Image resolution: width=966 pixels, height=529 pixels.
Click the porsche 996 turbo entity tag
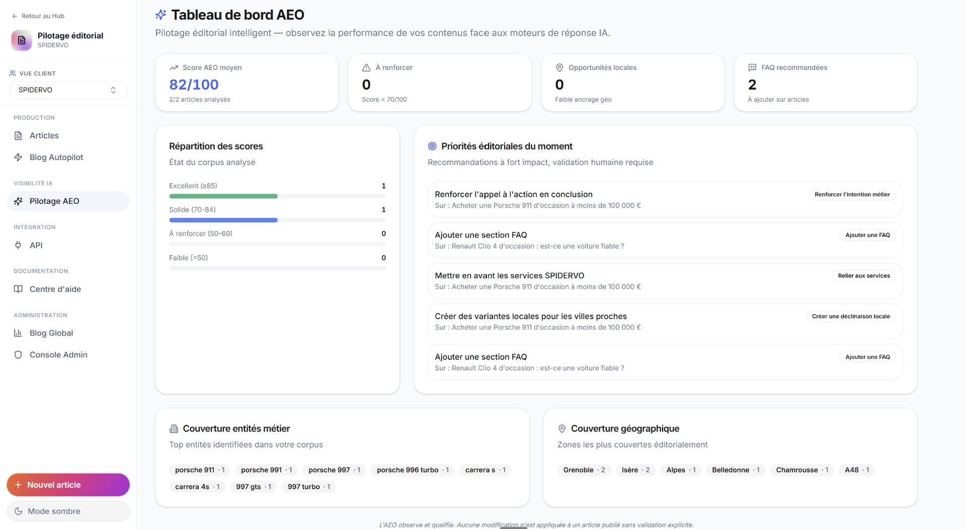(413, 470)
